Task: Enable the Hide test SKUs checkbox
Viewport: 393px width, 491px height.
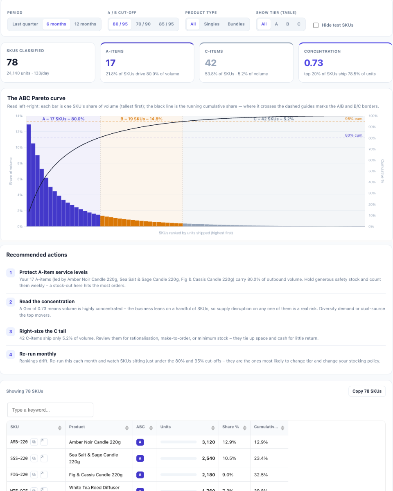Action: (316, 25)
